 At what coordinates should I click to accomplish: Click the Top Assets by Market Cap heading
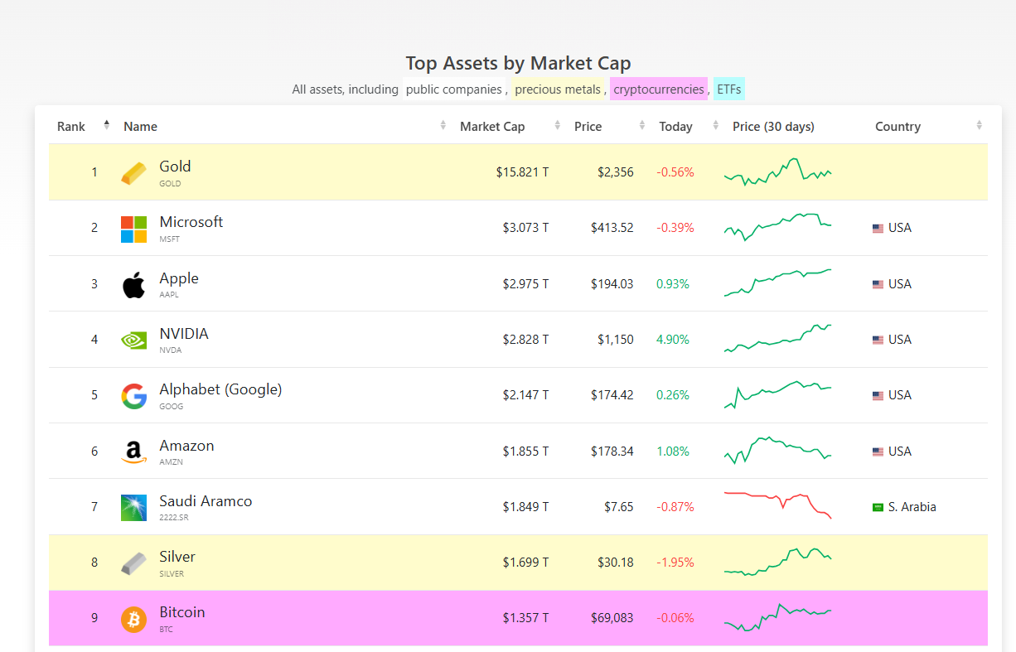(x=518, y=63)
